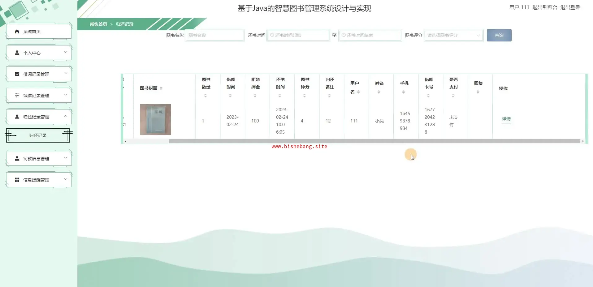The image size is (593, 287).
Task: Click the 归还备注 value 12
Action: point(328,121)
